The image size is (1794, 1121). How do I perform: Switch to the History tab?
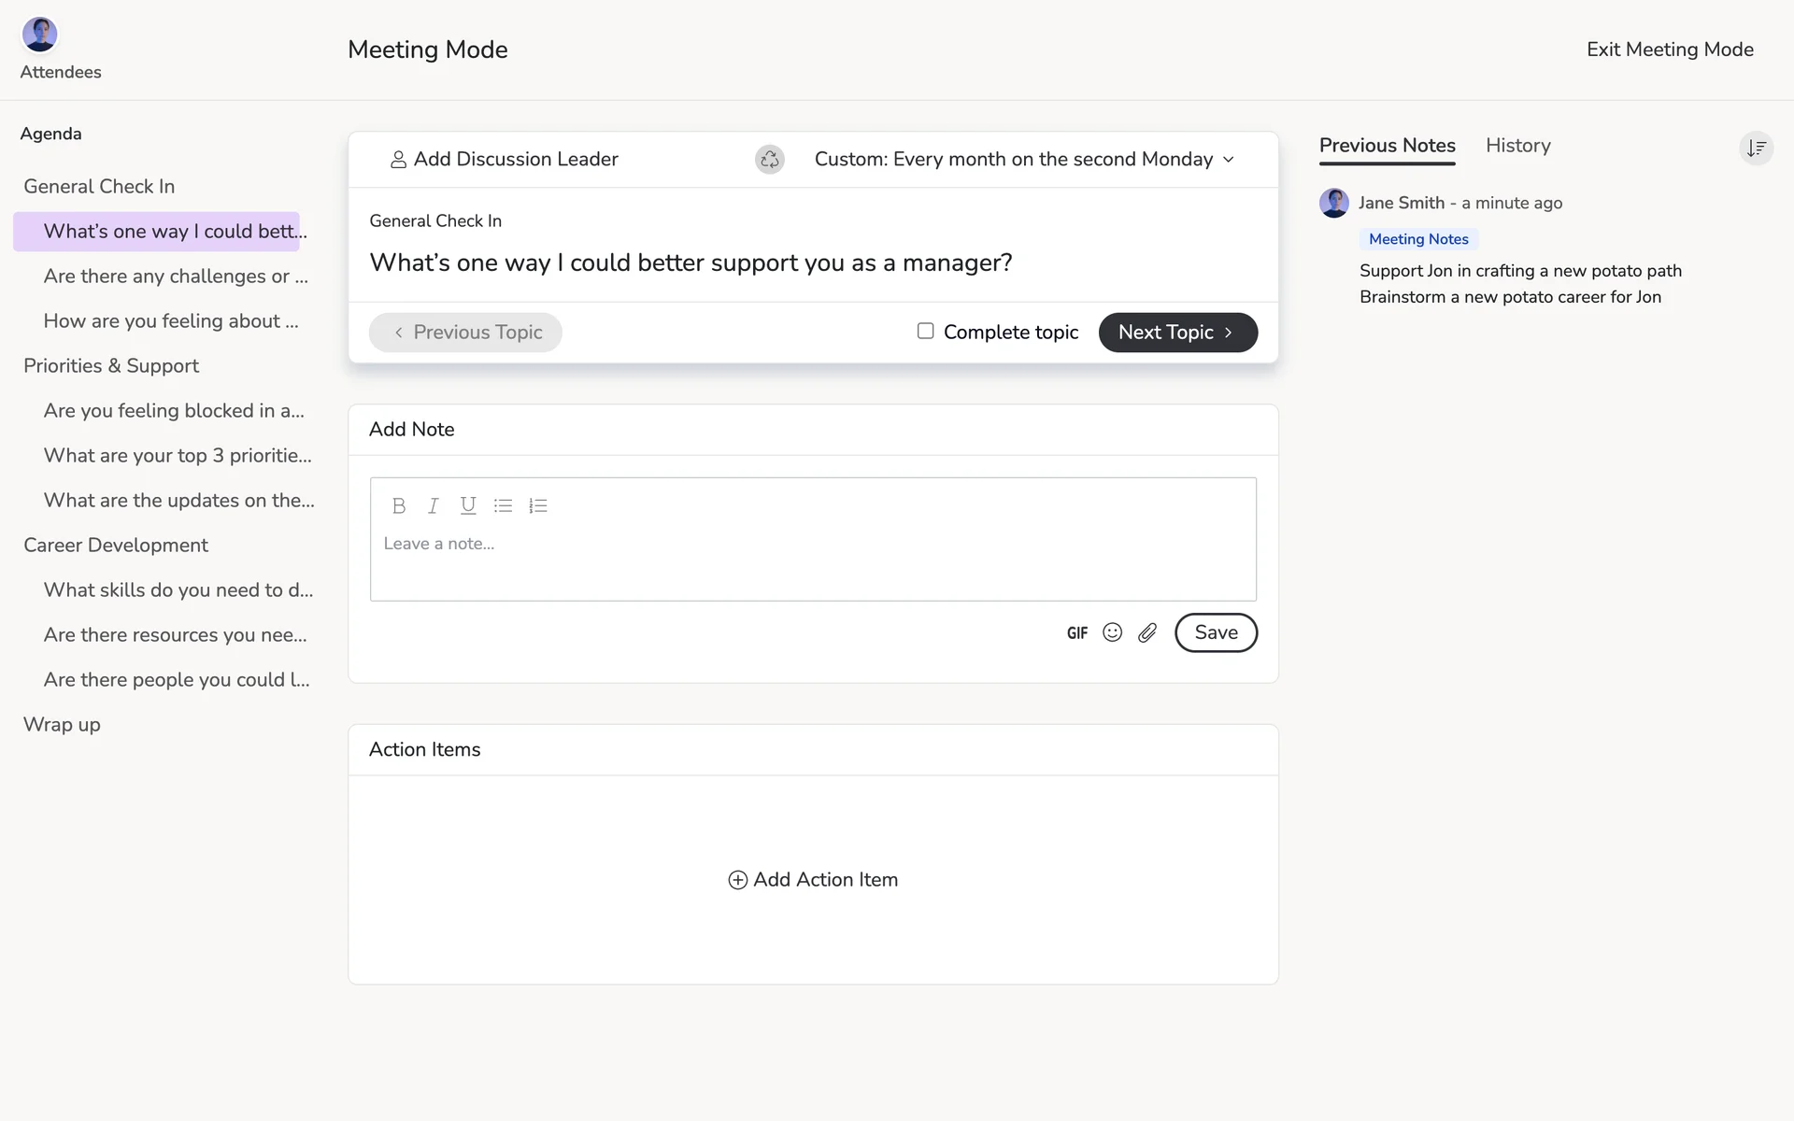click(1517, 146)
